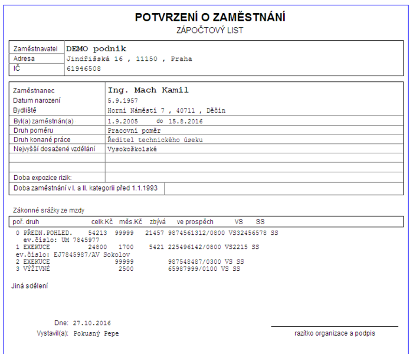
Task: Click 'razítko organizace a podpis' caption
Action: [x=335, y=333]
